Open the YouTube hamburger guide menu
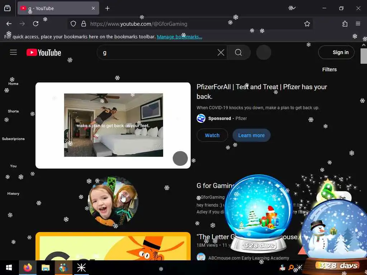The width and height of the screenshot is (367, 275). (13, 52)
